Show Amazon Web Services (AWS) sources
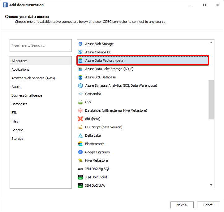Screen dimensions: 224x212 (33, 78)
